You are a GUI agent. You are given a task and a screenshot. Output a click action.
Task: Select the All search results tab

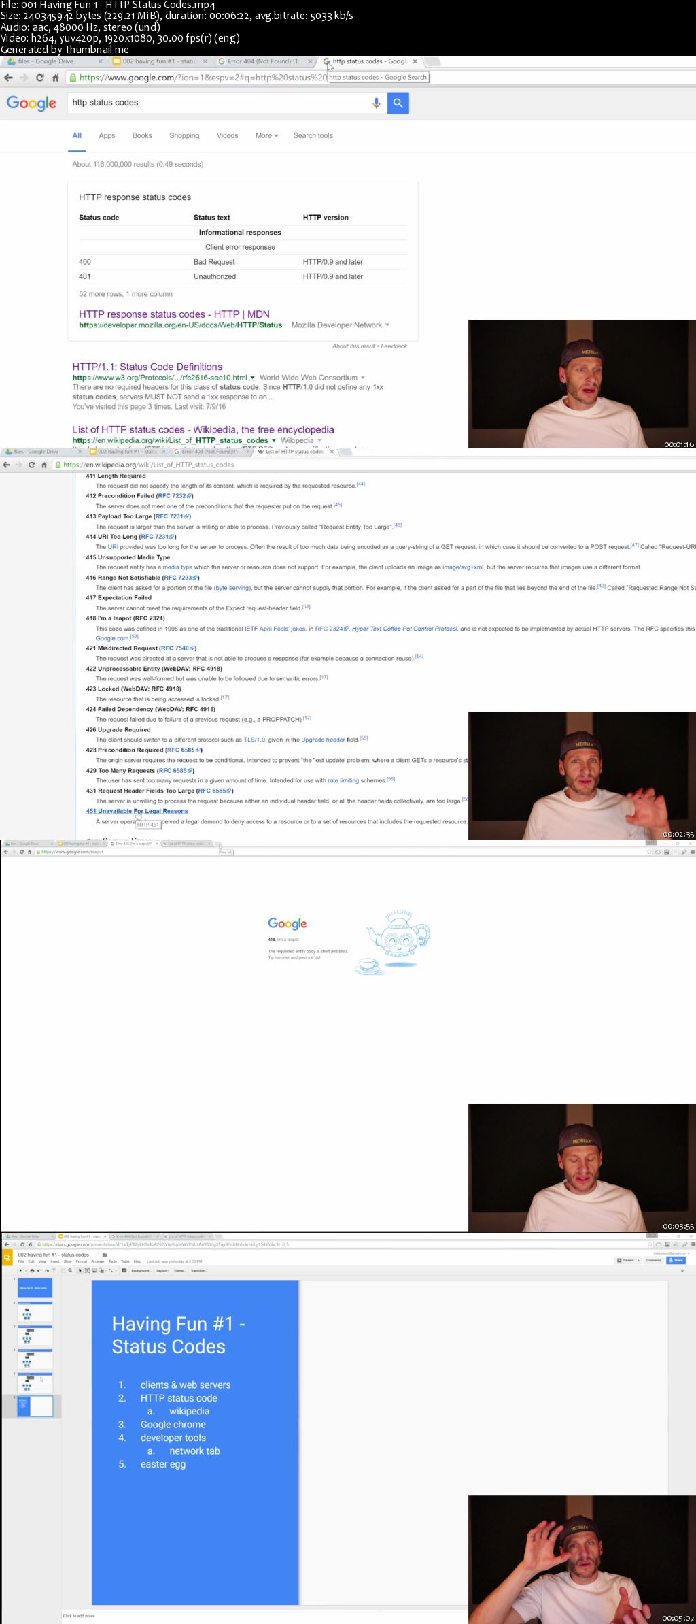[x=77, y=135]
